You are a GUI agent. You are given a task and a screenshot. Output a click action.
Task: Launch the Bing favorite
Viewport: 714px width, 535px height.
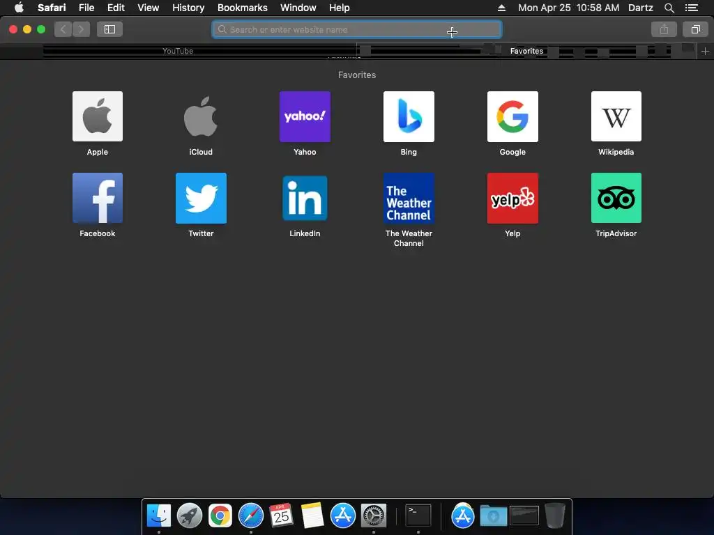409,116
